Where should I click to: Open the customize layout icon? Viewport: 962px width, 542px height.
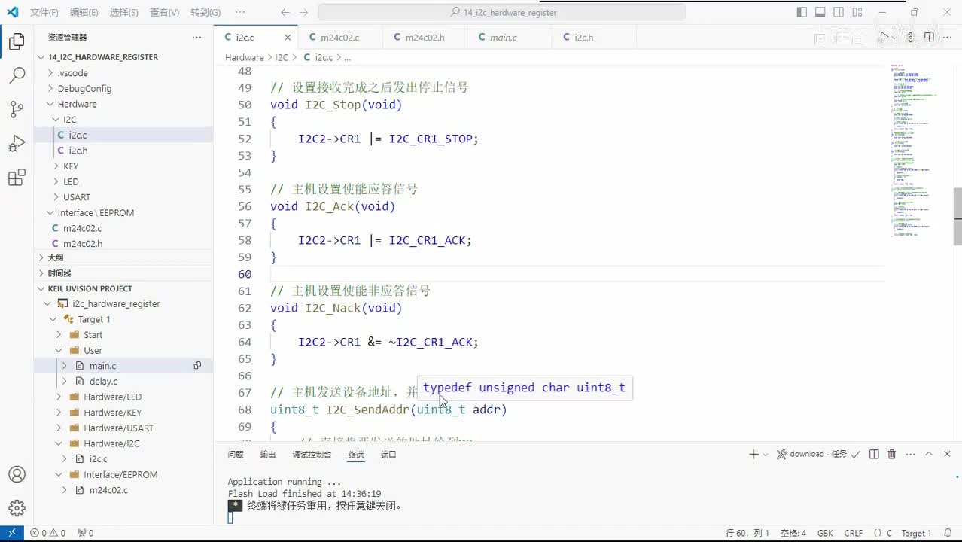click(x=857, y=12)
